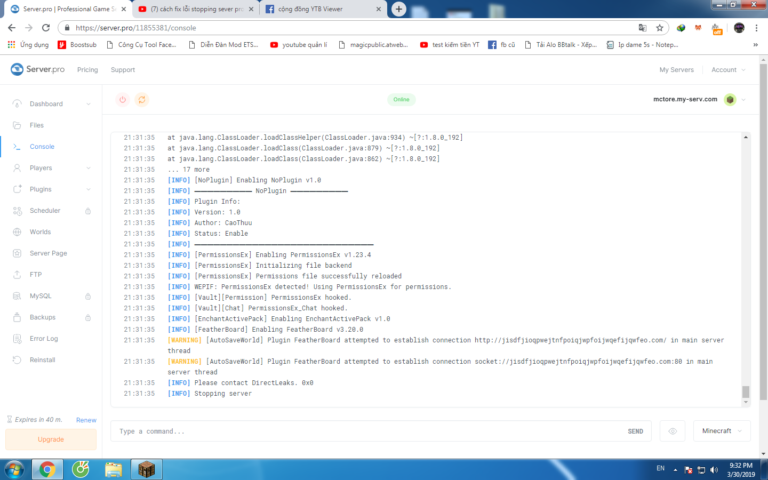Click the orange restart server icon
The height and width of the screenshot is (480, 768).
click(142, 100)
